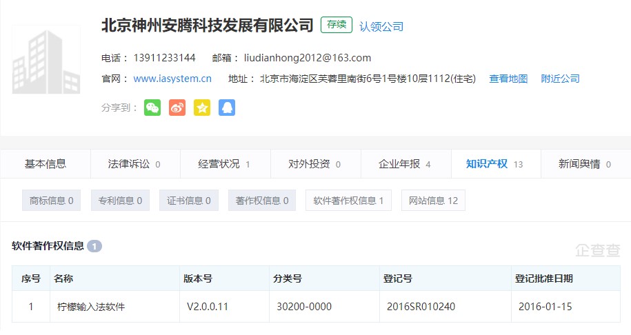Click the 软件著作权信息 section heading
The width and height of the screenshot is (631, 335).
(x=48, y=246)
